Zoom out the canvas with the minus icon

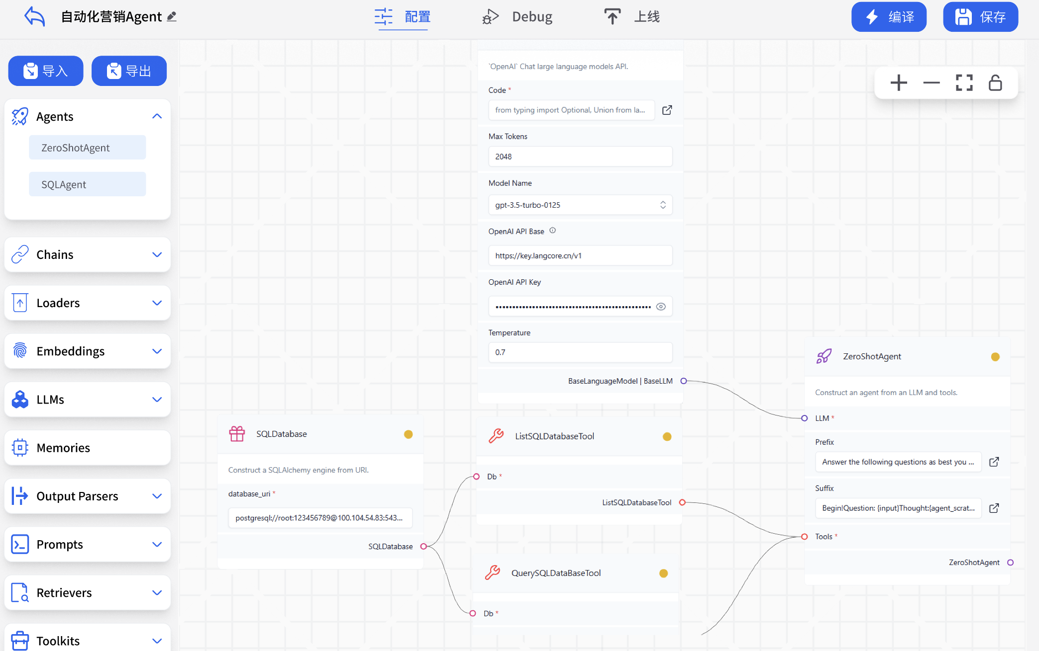pos(931,83)
